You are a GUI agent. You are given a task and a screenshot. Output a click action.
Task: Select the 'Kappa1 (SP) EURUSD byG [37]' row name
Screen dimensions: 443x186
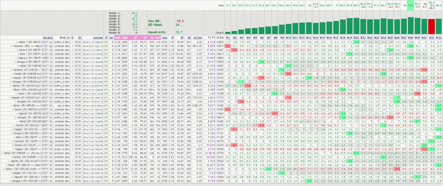pyautogui.click(x=32, y=77)
